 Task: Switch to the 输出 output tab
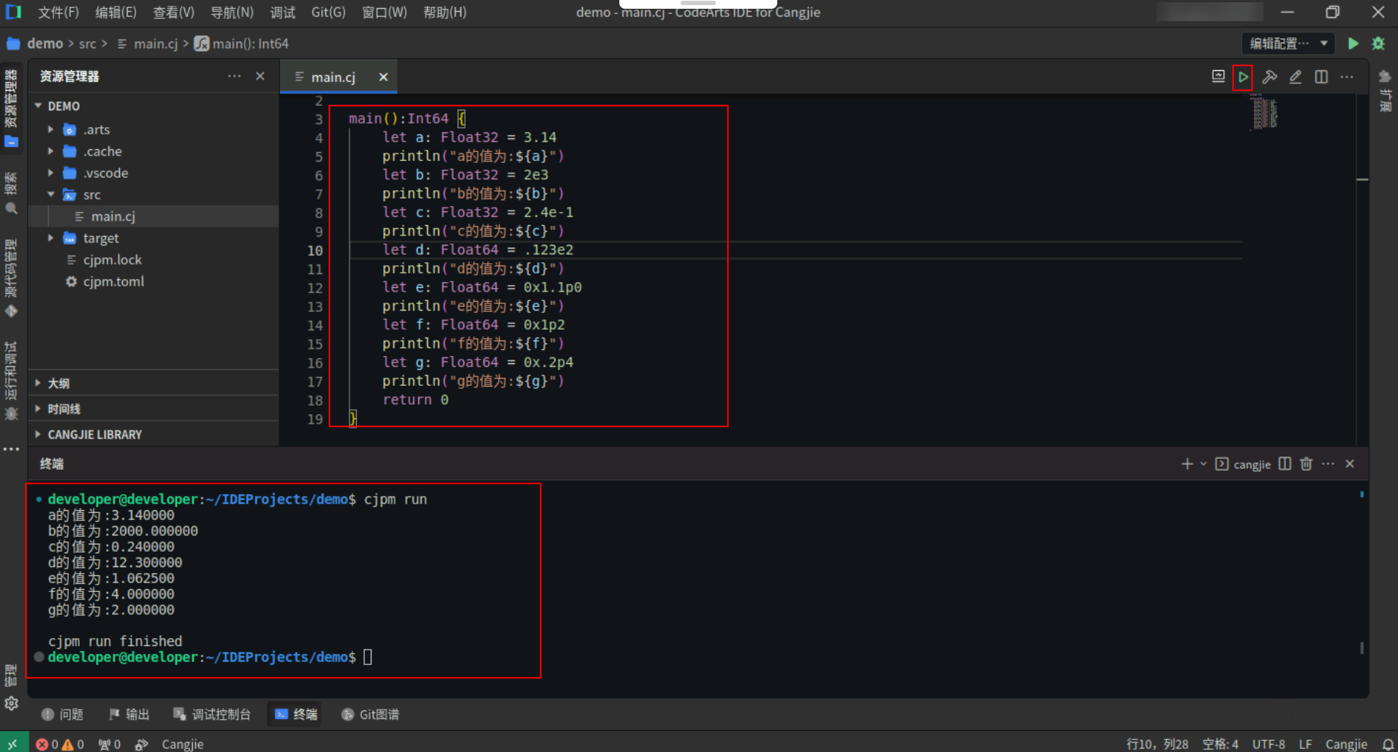[129, 714]
